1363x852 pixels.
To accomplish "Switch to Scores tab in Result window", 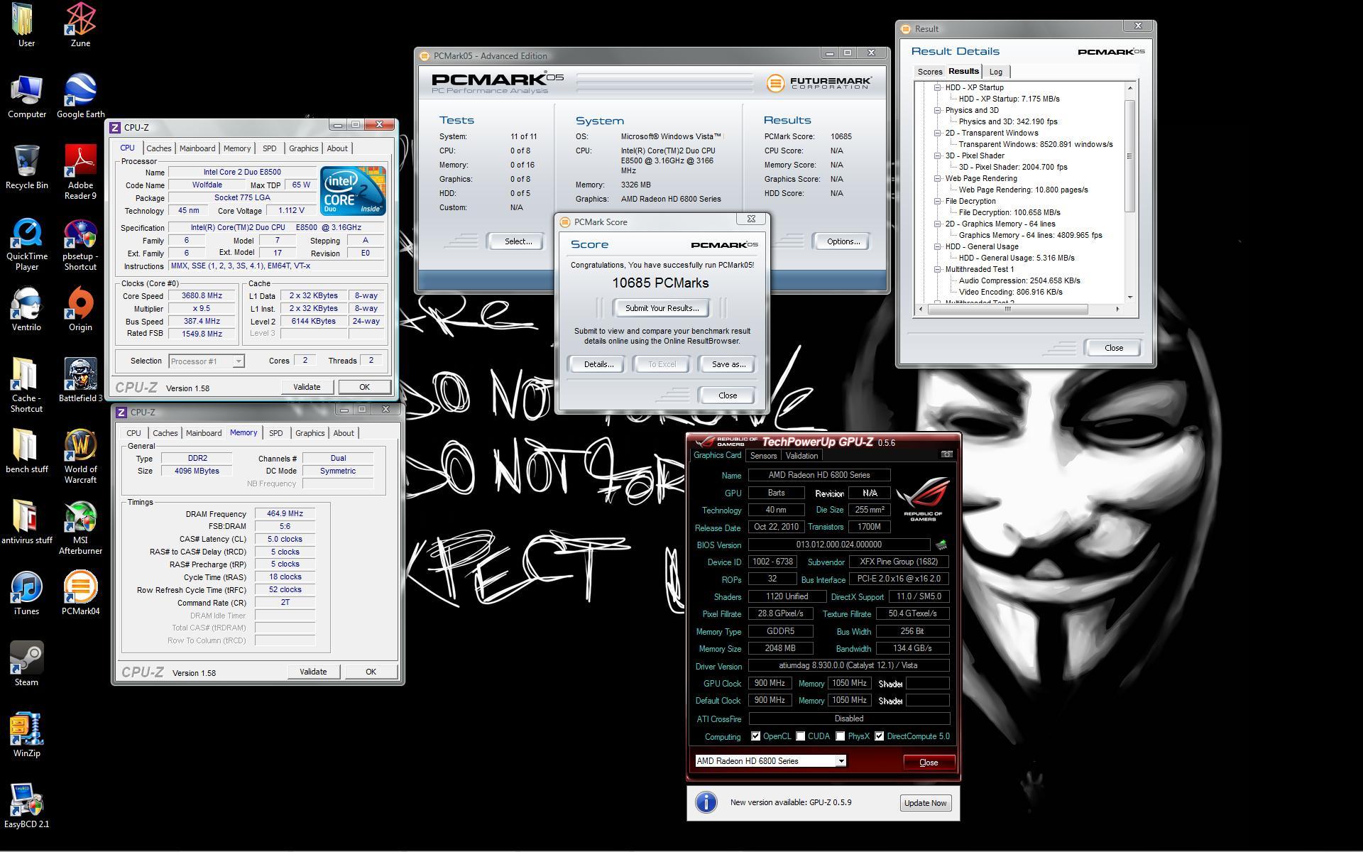I will point(929,72).
